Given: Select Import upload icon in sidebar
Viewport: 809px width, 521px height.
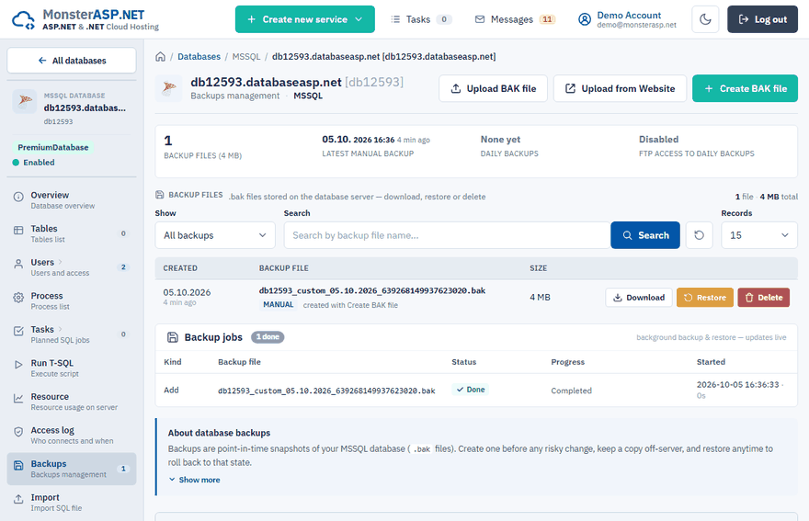Looking at the screenshot, I should [x=18, y=498].
